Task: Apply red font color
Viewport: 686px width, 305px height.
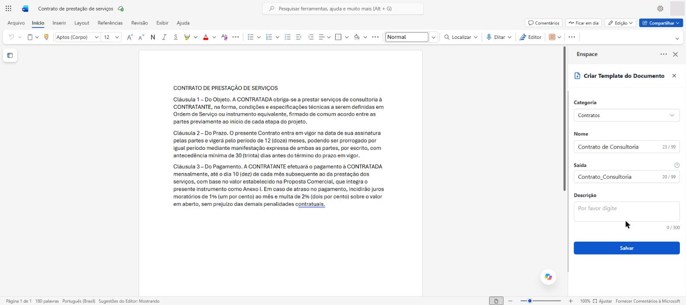Action: [206, 37]
